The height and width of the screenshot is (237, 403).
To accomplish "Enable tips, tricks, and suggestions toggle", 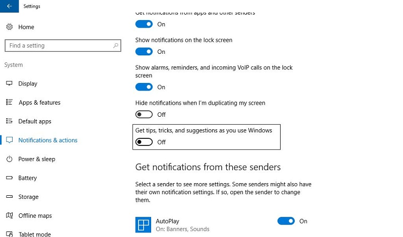I will (144, 142).
